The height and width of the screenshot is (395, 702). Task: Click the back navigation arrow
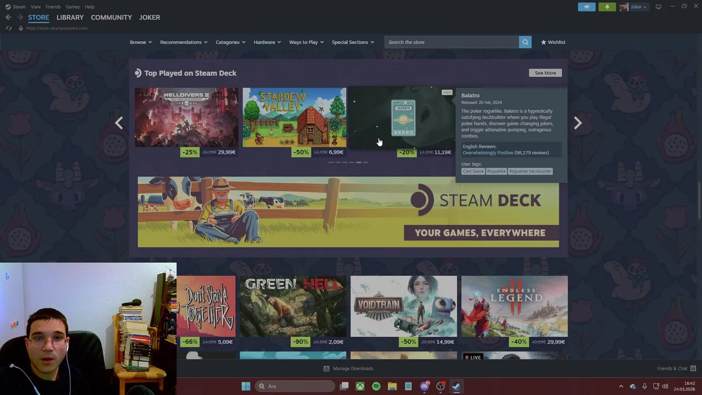click(8, 18)
